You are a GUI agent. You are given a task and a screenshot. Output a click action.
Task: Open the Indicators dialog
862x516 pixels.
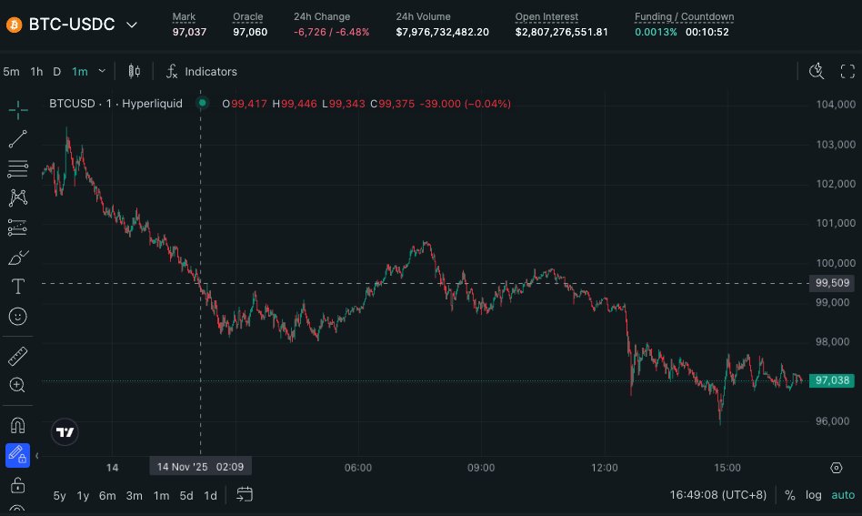click(201, 71)
